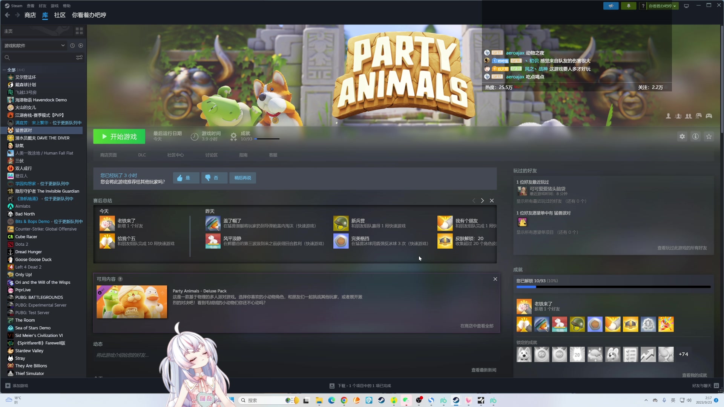Open the 社区 tab
Viewport: 724px width, 407px height.
(x=60, y=15)
